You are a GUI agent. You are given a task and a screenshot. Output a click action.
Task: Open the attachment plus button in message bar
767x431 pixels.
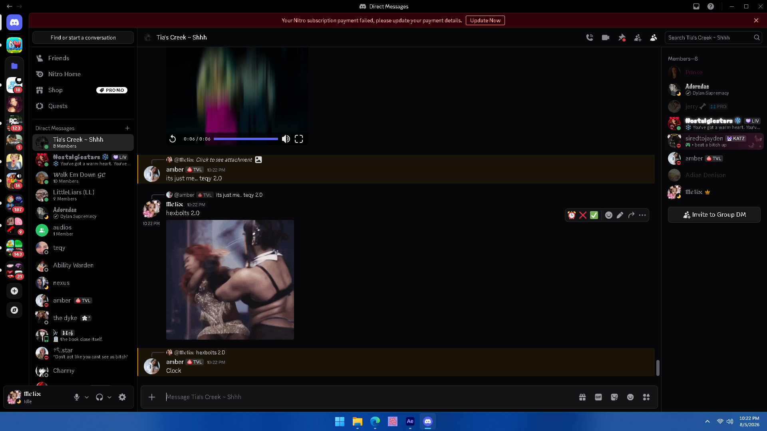[152, 397]
